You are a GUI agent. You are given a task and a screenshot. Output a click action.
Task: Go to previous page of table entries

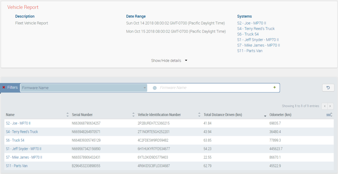pos(325,106)
